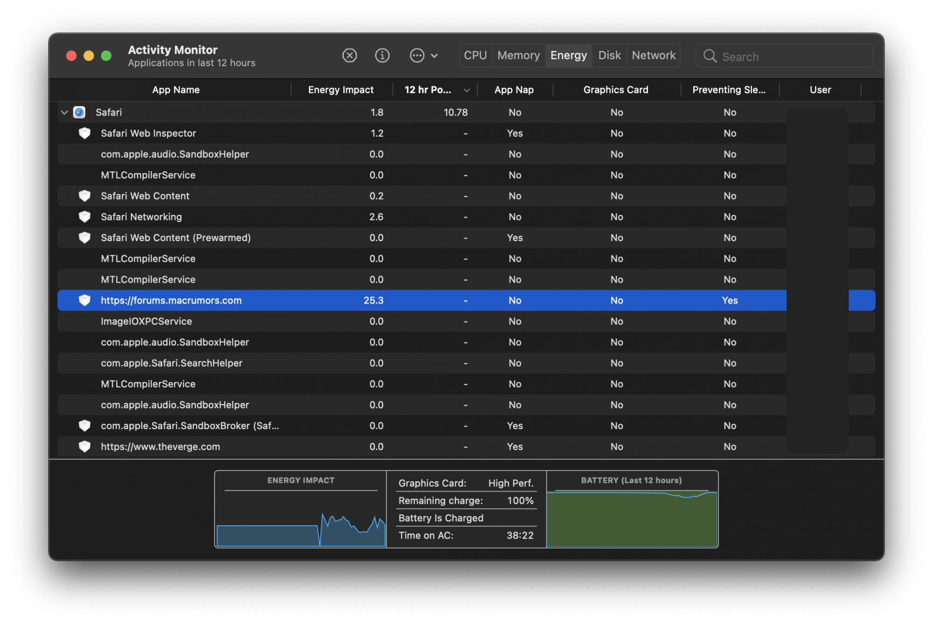
Task: Click App Nap Yes for theverge.com row
Action: point(515,447)
